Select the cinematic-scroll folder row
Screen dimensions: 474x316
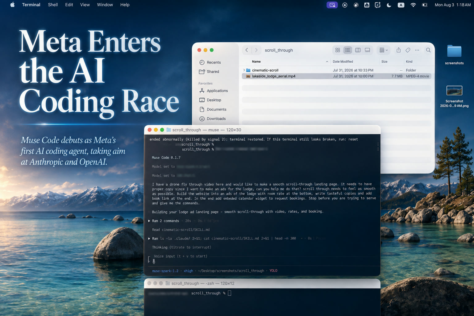click(x=336, y=70)
